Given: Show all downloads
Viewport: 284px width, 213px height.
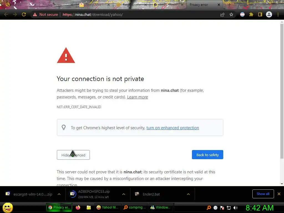Looking at the screenshot, I should click(263, 194).
